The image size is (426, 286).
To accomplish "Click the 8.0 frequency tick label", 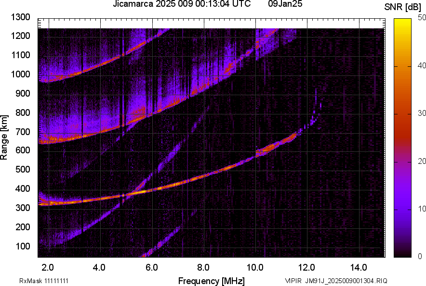I will tap(203, 267).
